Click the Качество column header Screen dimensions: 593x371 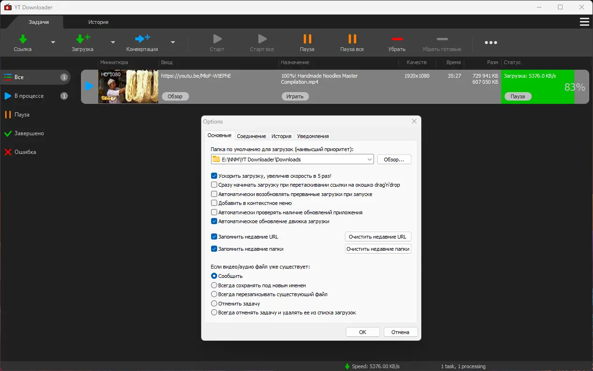(x=417, y=62)
